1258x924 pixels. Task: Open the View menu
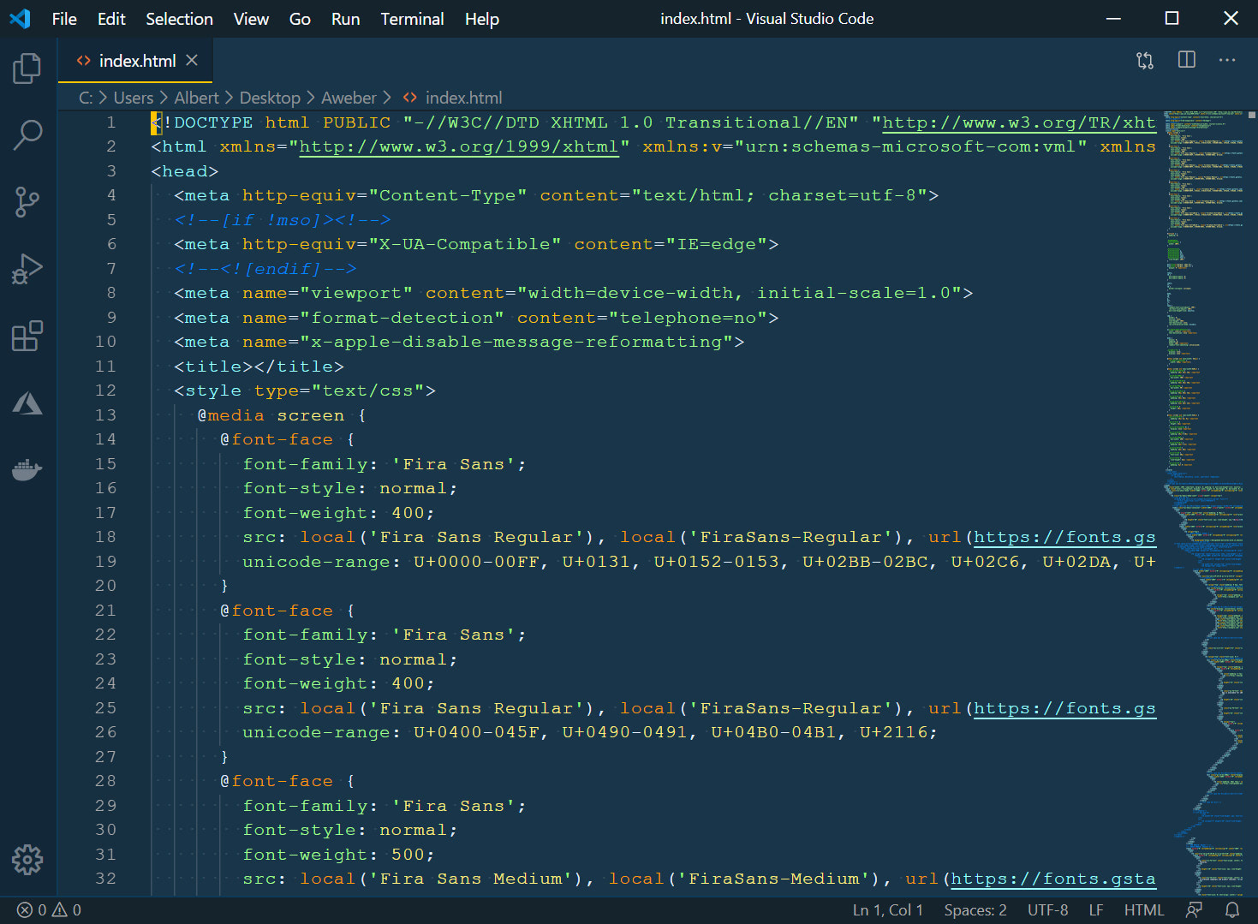pyautogui.click(x=251, y=19)
